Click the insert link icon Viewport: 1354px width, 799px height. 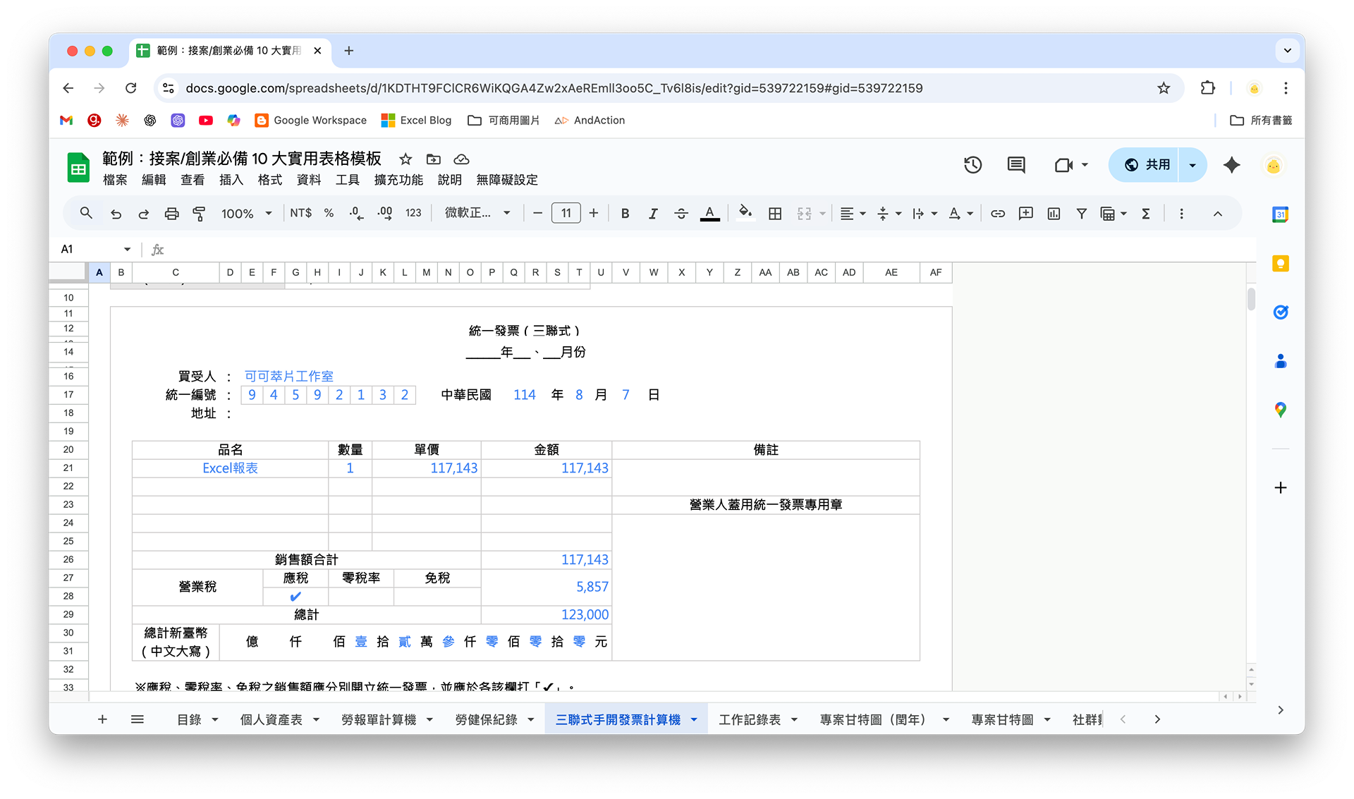pyautogui.click(x=997, y=214)
